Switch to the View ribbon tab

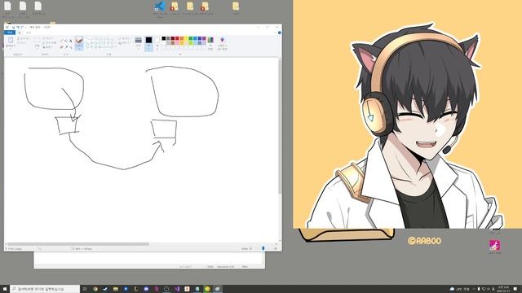pos(29,33)
